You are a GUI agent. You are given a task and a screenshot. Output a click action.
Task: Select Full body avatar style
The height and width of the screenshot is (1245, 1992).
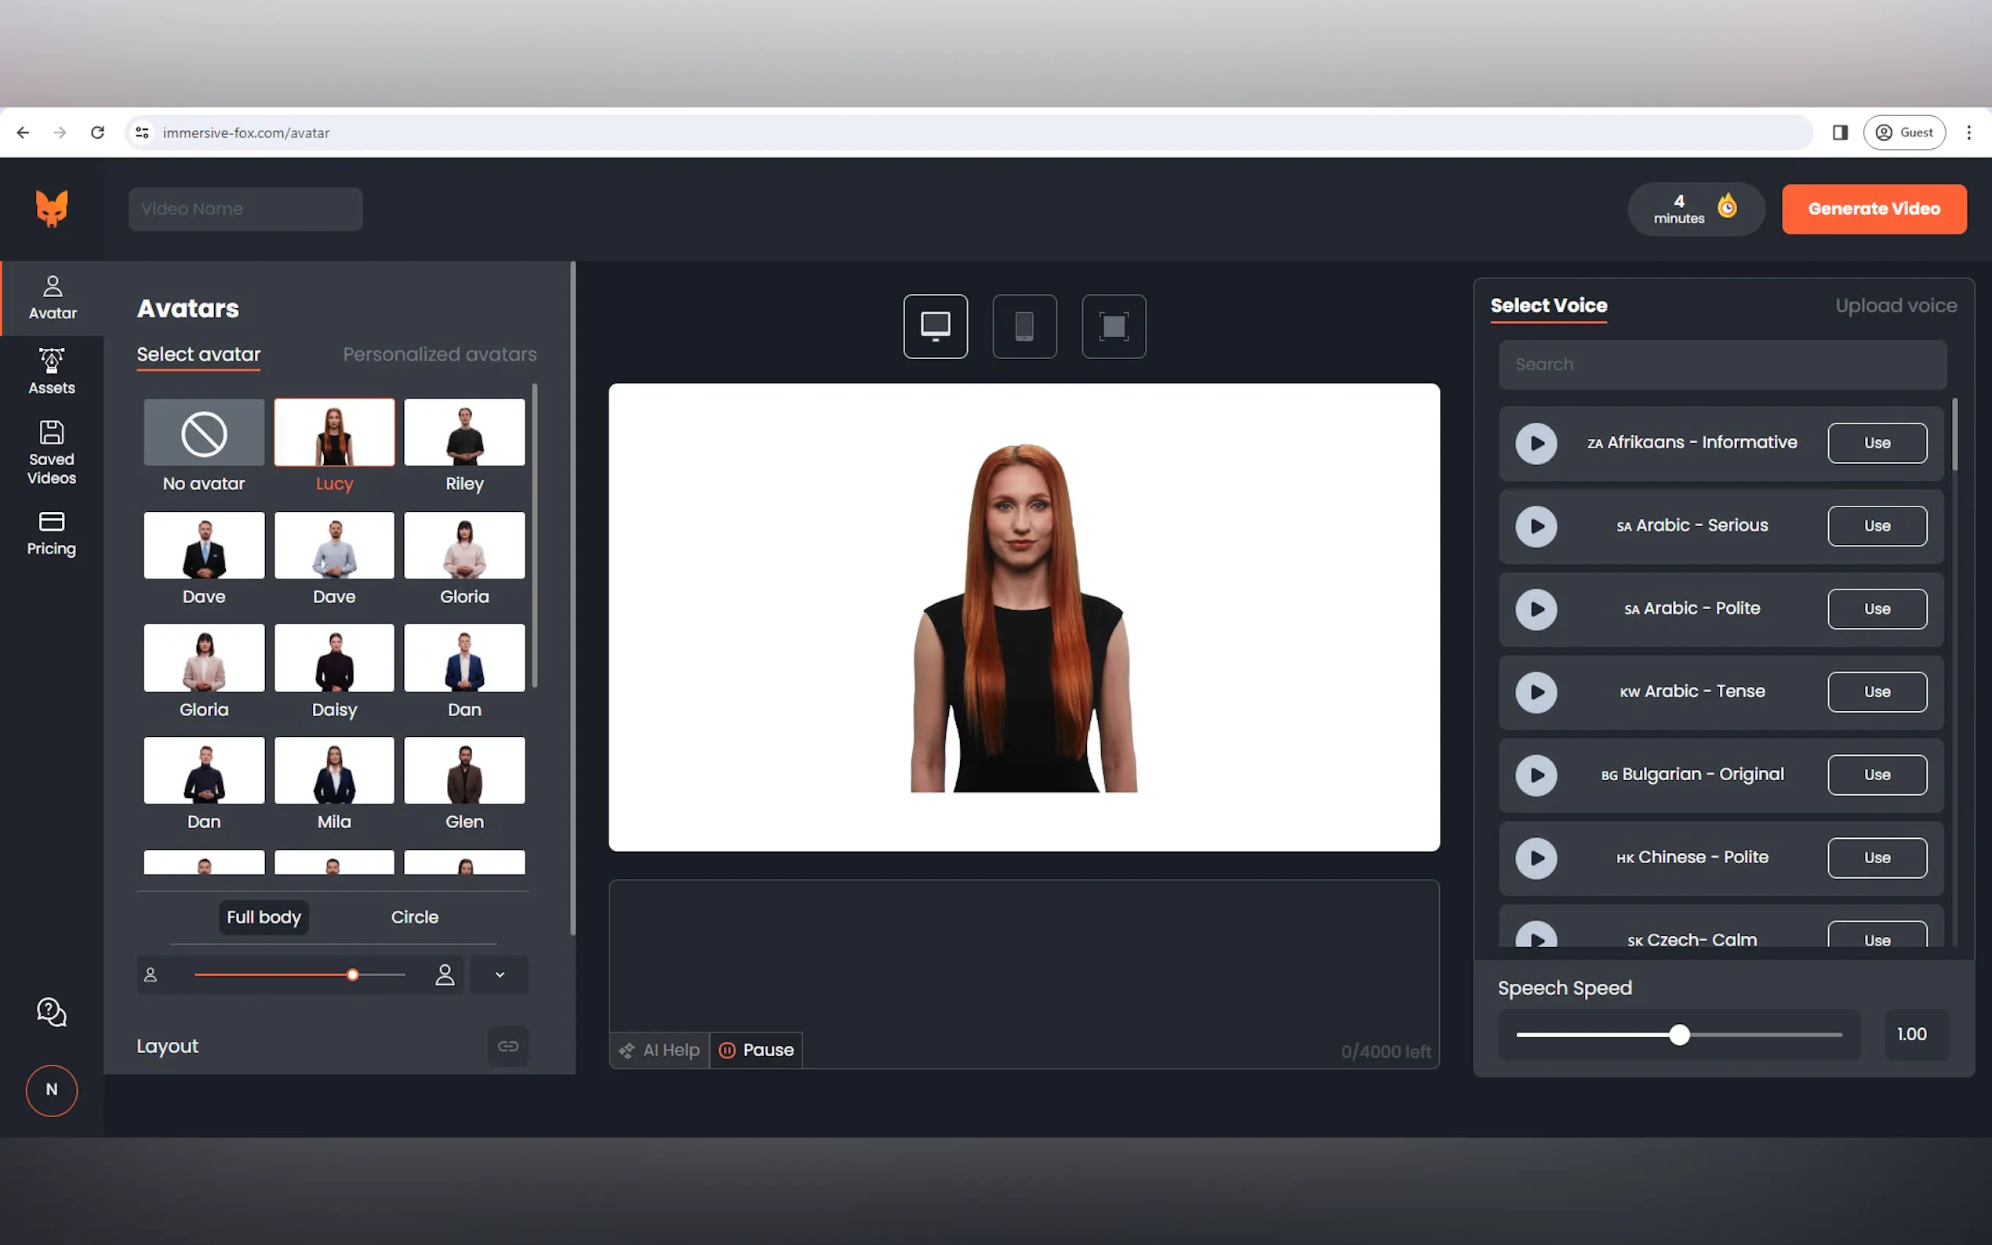click(x=264, y=917)
